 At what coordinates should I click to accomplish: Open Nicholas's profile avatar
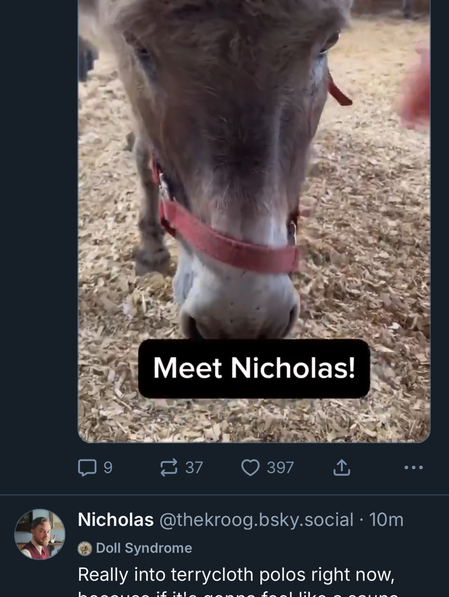pyautogui.click(x=40, y=534)
